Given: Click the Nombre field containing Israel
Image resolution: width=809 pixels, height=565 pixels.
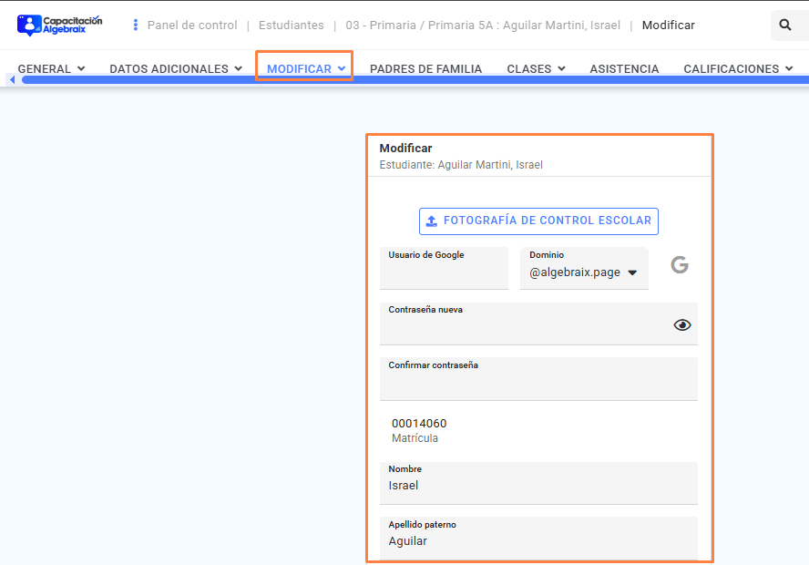Looking at the screenshot, I should pyautogui.click(x=538, y=483).
